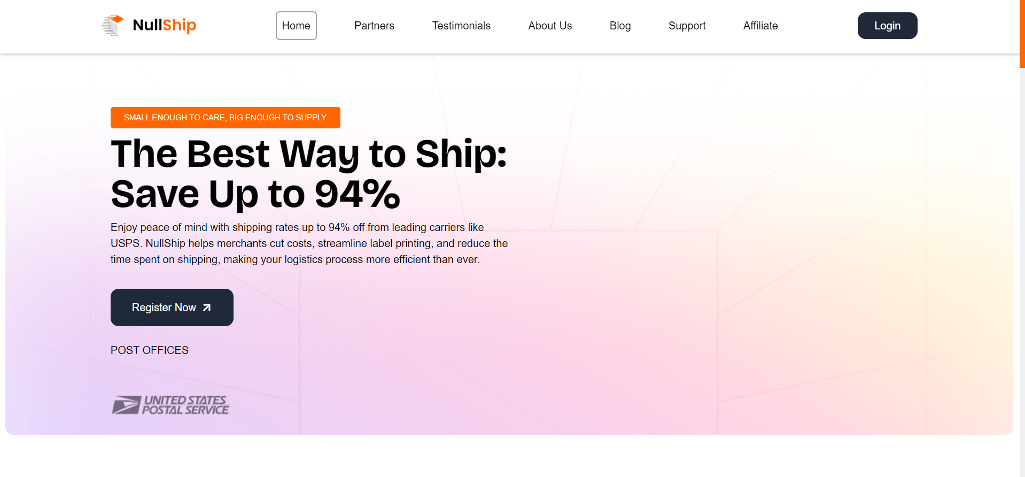
Task: Click the USPS eagle emblem icon
Action: pyautogui.click(x=126, y=405)
